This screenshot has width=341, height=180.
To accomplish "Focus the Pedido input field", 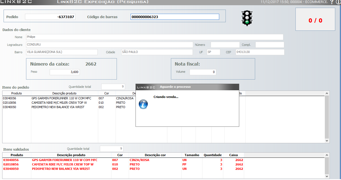I will click(x=50, y=17).
